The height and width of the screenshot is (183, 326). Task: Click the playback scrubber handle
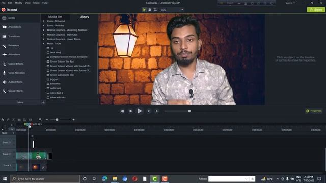pos(189,111)
